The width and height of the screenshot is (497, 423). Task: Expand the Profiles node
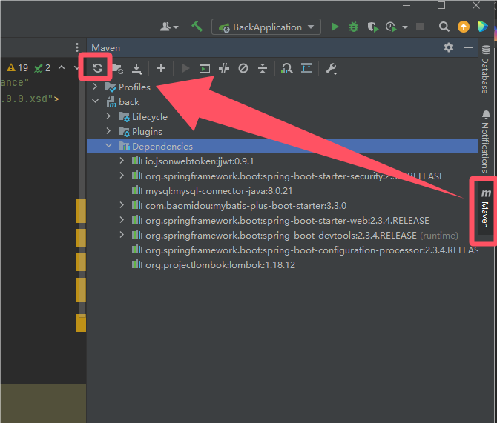point(95,87)
